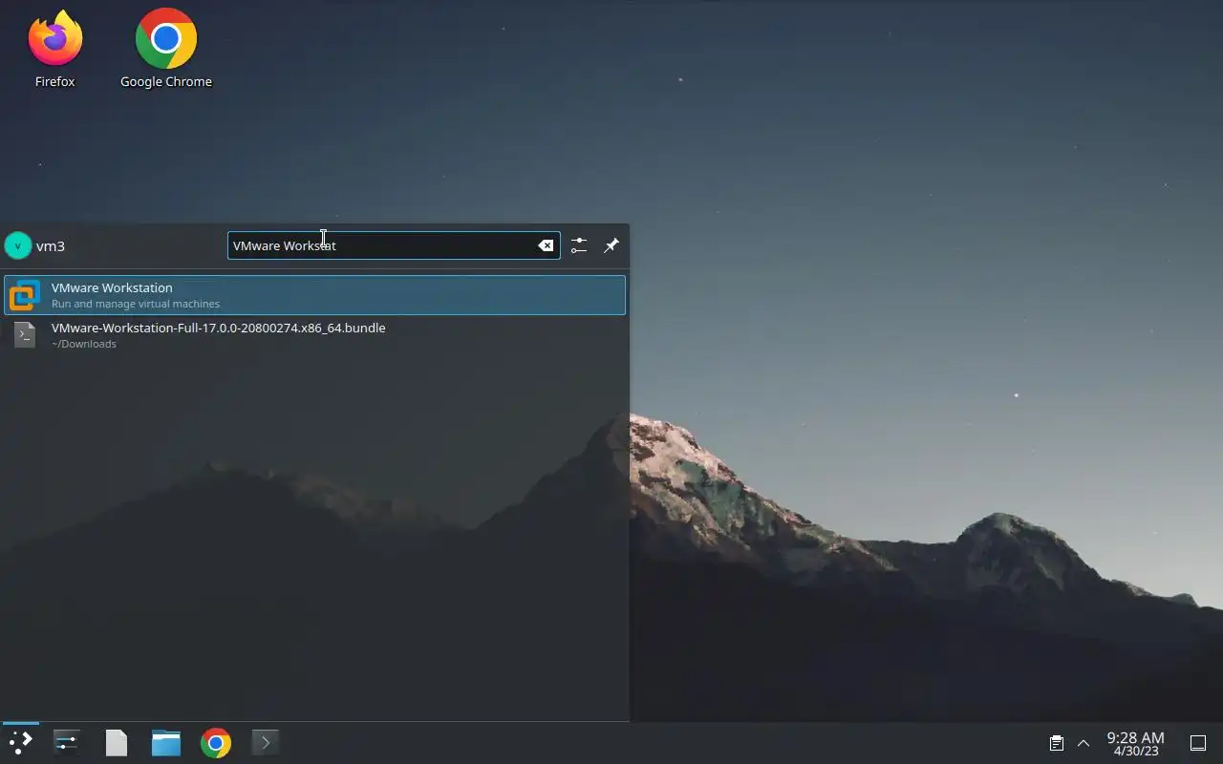Open the VMware-Workstation-Full bundle file result
Viewport: 1223px width, 764px height.
pyautogui.click(x=314, y=335)
